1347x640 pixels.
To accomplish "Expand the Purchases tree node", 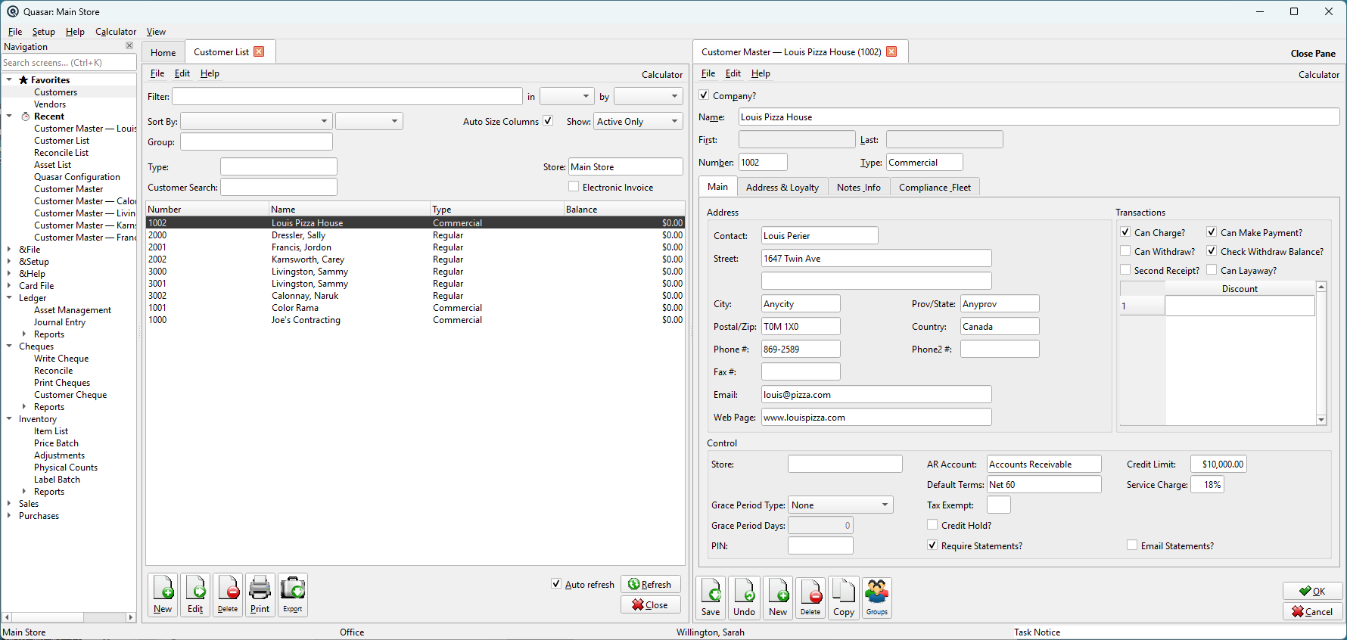I will pyautogui.click(x=9, y=516).
